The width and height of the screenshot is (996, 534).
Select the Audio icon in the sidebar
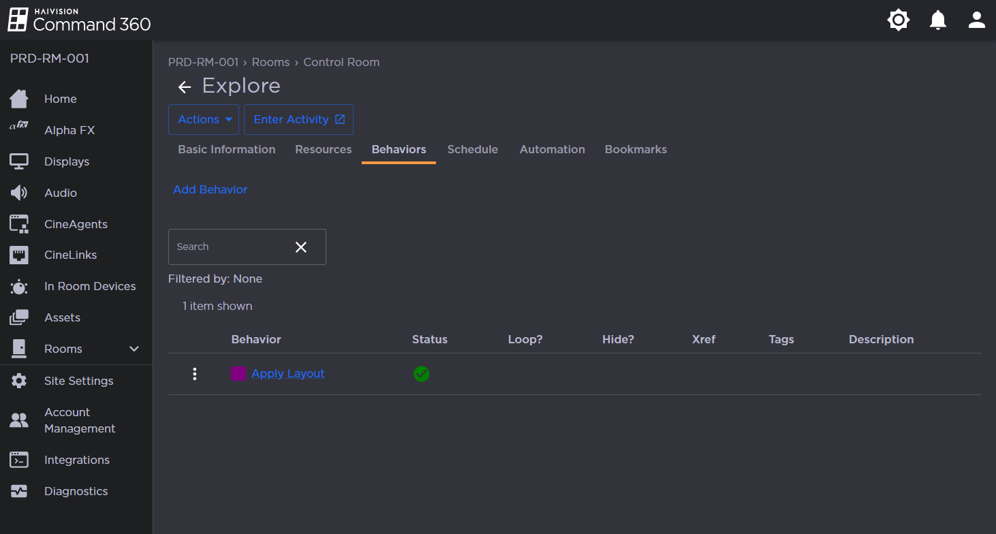pos(19,193)
